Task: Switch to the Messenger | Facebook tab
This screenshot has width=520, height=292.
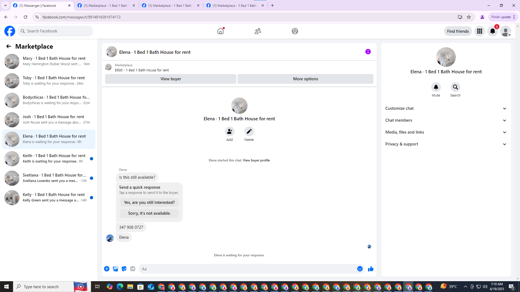Action: pos(42,5)
